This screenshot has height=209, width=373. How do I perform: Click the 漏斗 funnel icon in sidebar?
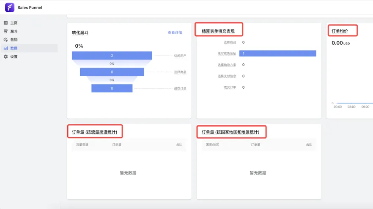[6, 31]
